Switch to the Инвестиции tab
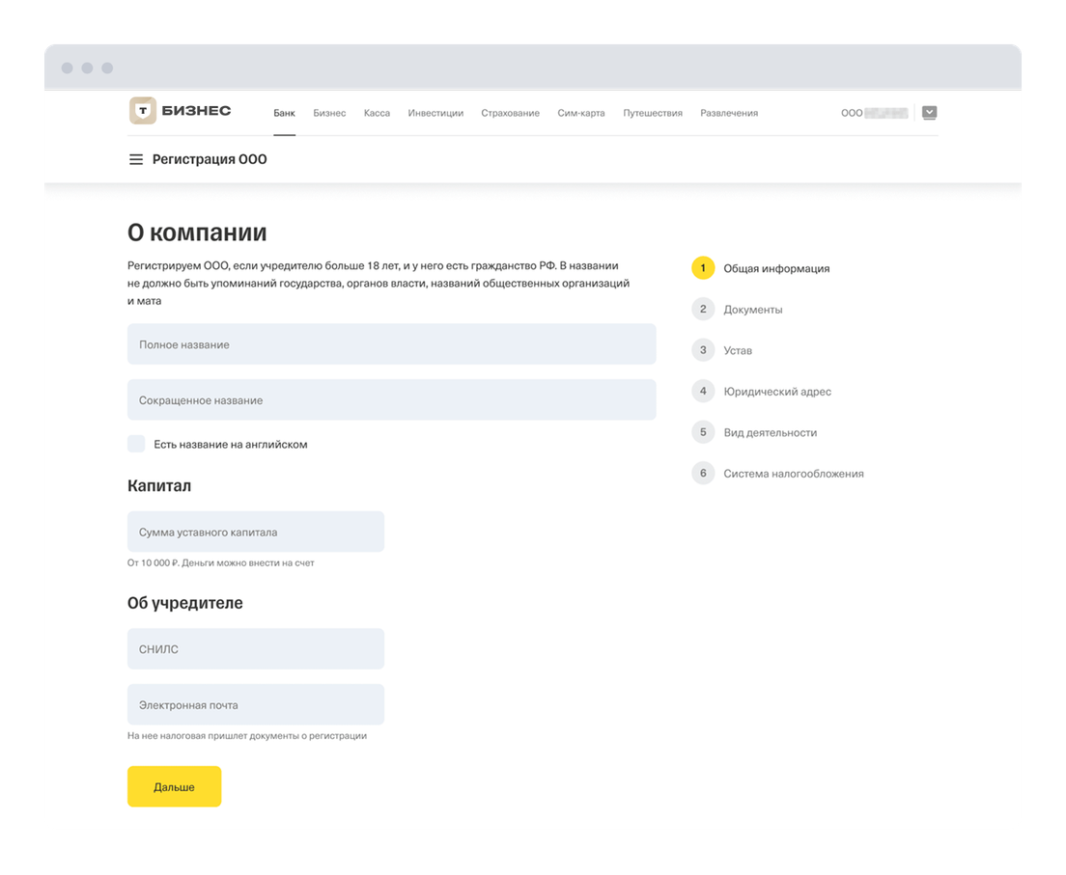1066x875 pixels. pyautogui.click(x=435, y=113)
